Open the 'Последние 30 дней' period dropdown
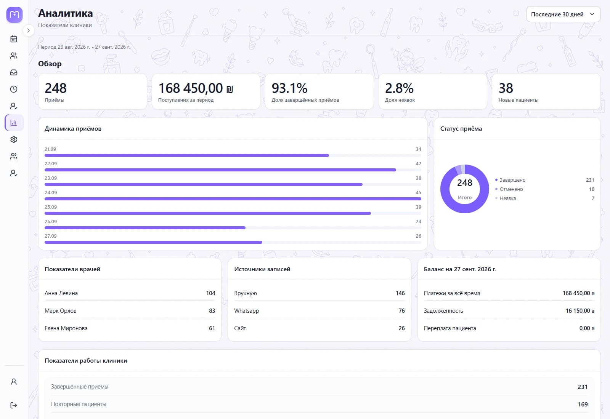This screenshot has height=419, width=610. (x=563, y=14)
